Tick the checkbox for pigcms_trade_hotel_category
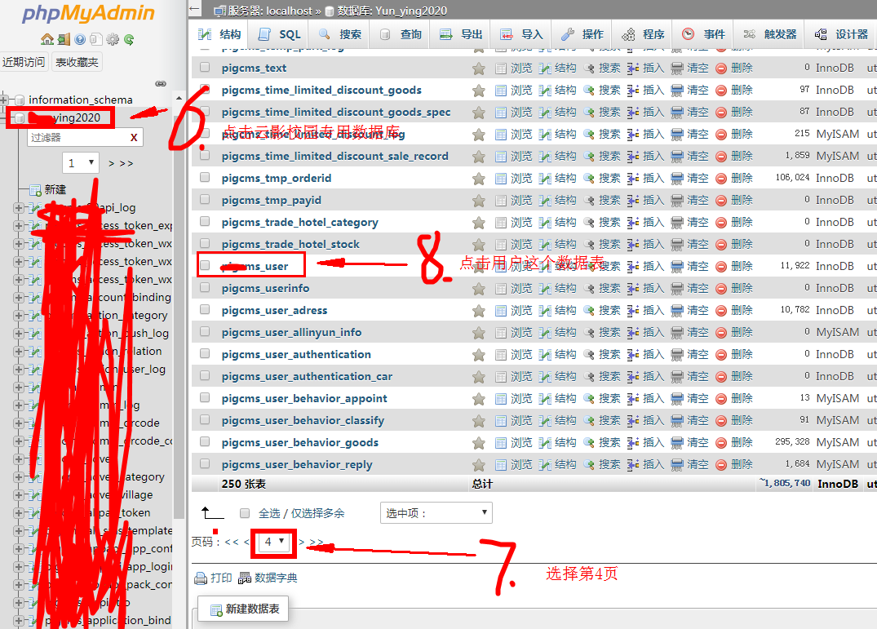The height and width of the screenshot is (629, 877). pyautogui.click(x=205, y=221)
